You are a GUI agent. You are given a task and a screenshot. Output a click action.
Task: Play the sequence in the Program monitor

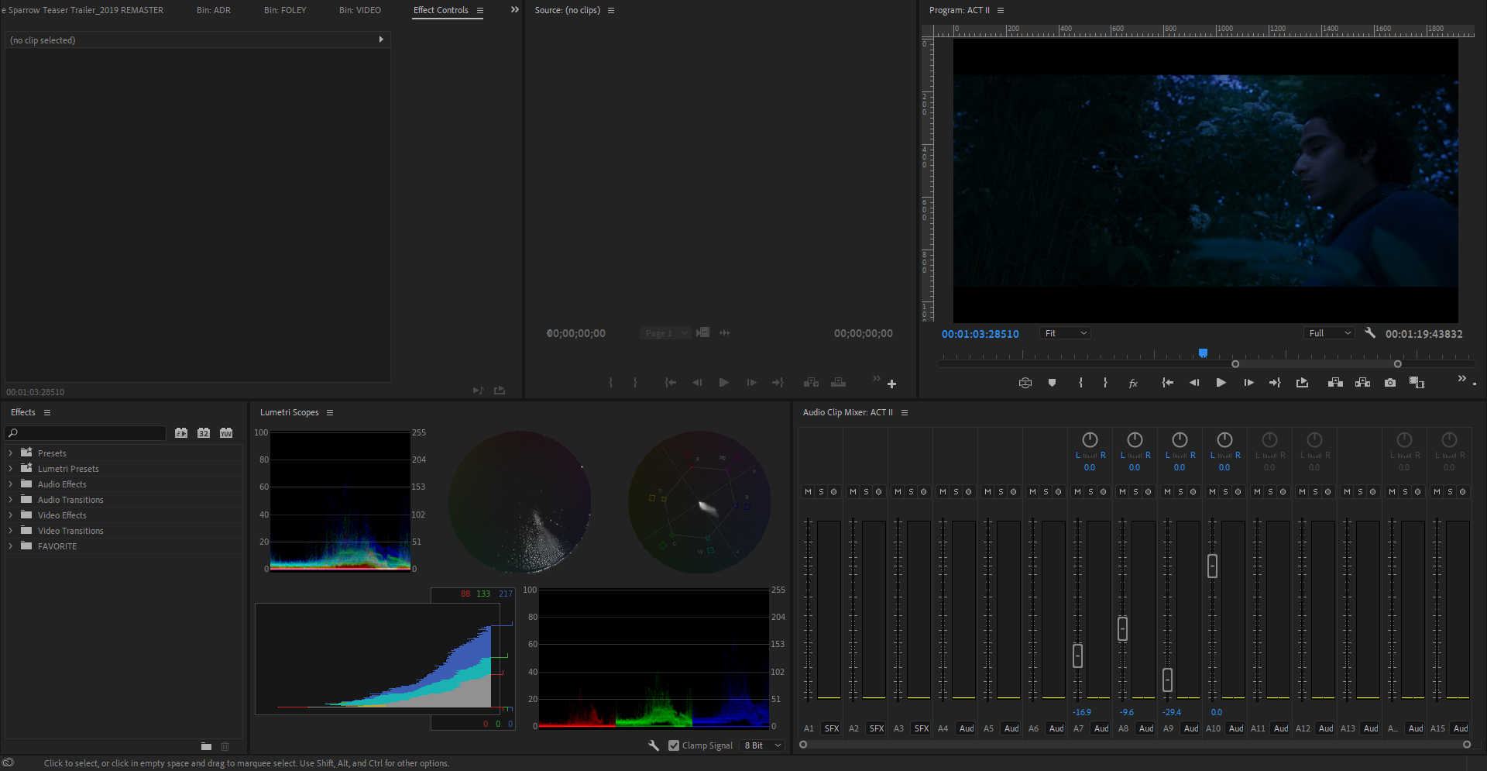[1221, 383]
